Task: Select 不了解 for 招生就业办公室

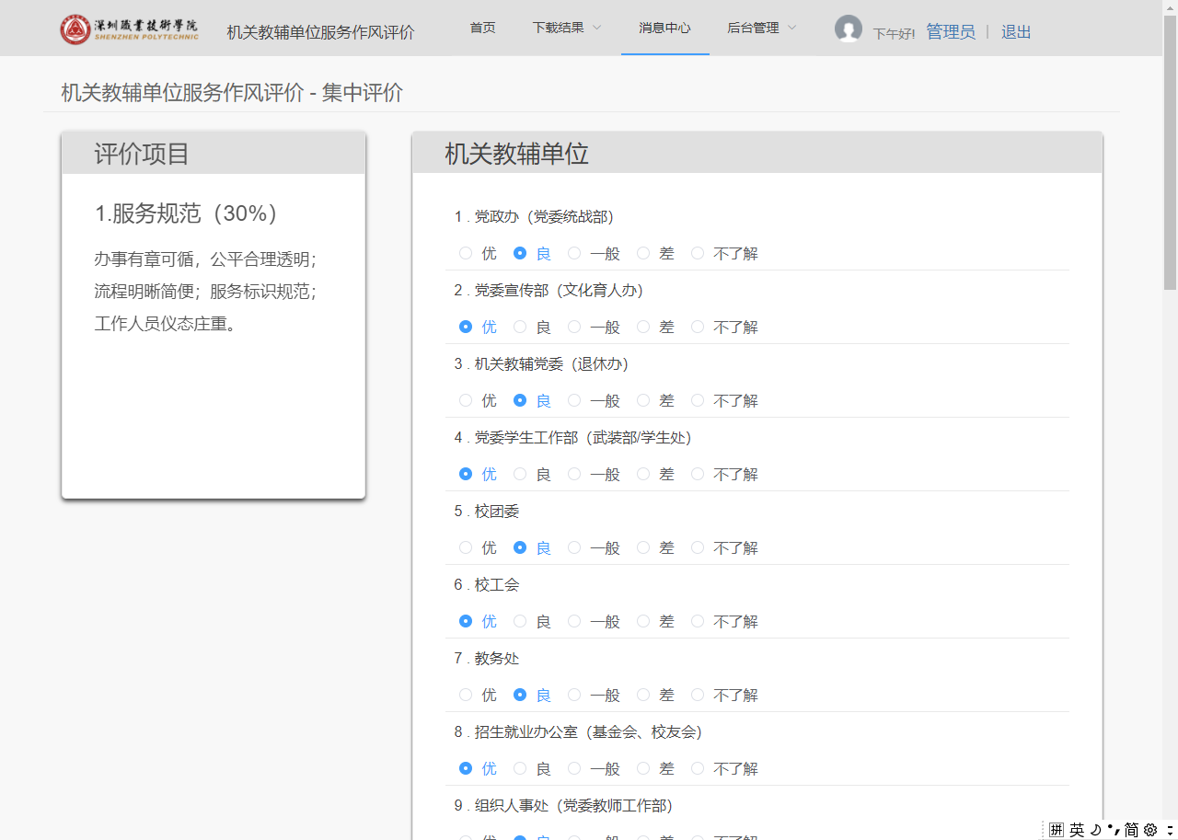Action: pyautogui.click(x=698, y=768)
